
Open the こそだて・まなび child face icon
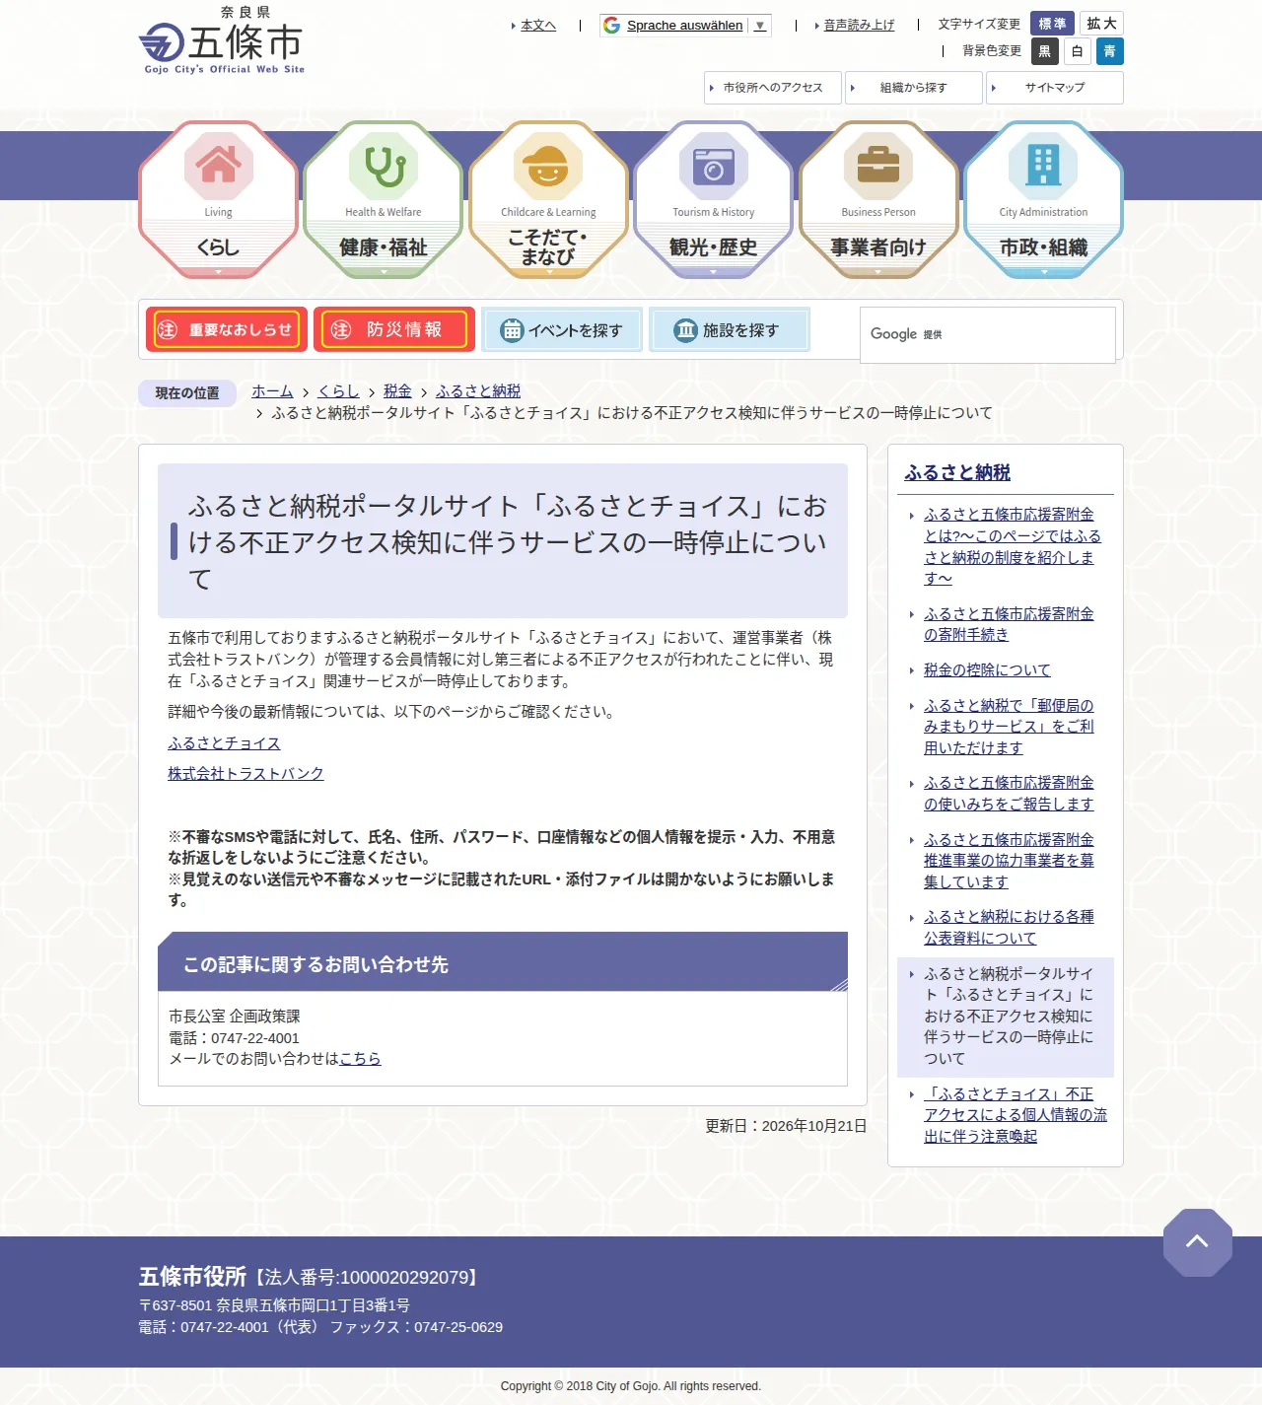pos(548,166)
